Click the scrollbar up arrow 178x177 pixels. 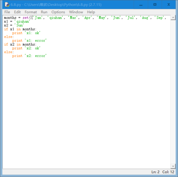pyautogui.click(x=173, y=18)
